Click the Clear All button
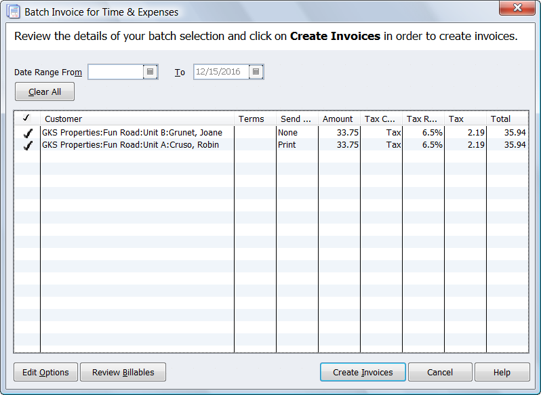Screen dimensions: 541x395 (x=45, y=91)
